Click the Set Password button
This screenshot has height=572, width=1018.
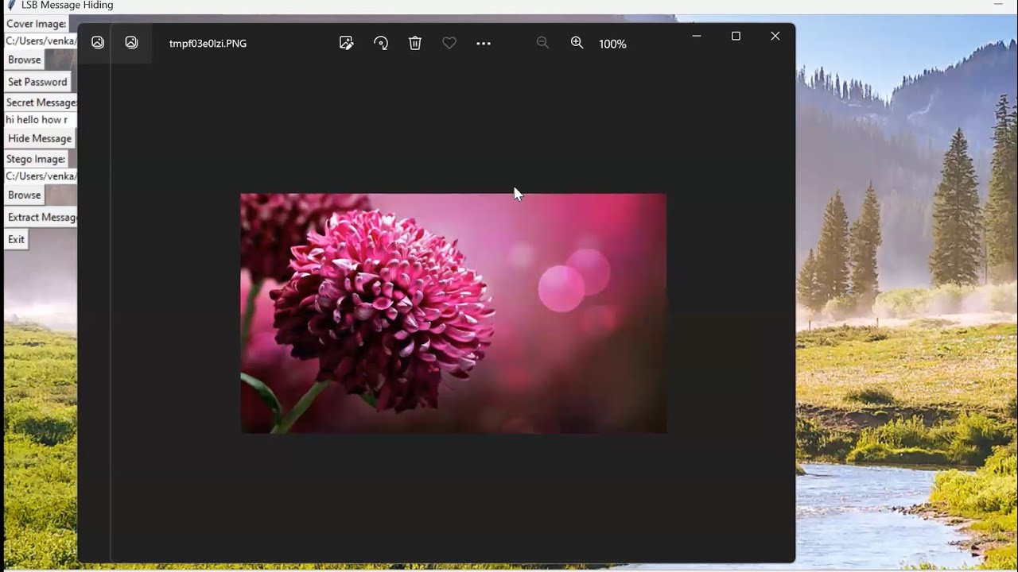tap(37, 82)
